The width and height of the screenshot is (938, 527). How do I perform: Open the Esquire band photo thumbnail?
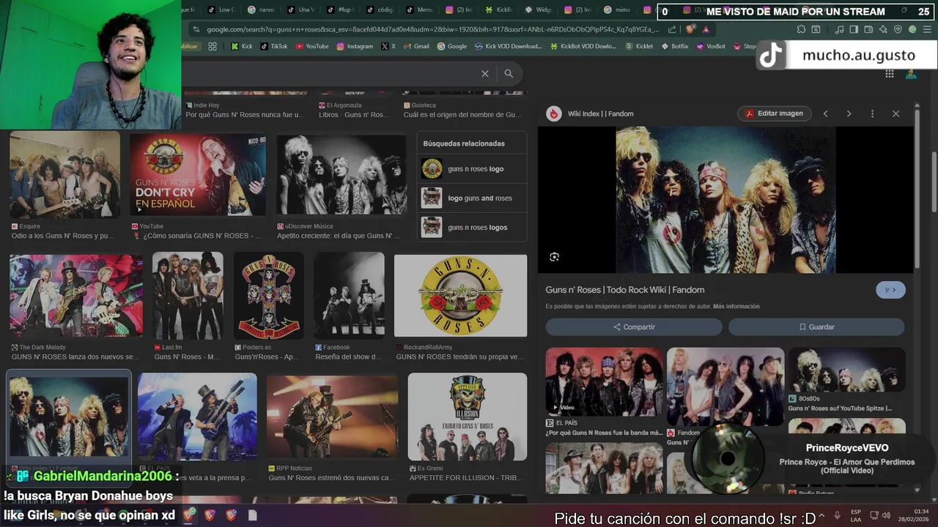click(x=64, y=175)
